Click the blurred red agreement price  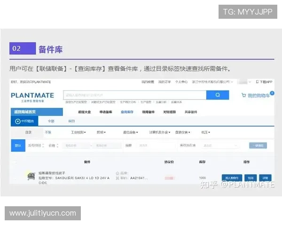point(169,178)
